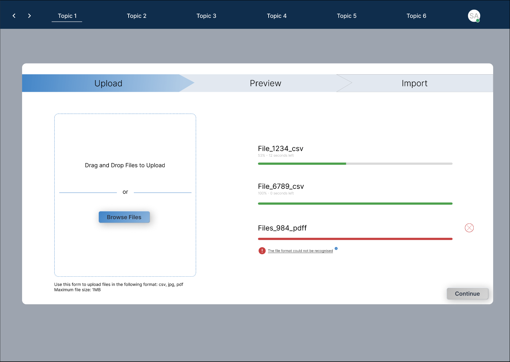
Task: Click the File_6789_csv completed progress bar
Action: [355, 204]
